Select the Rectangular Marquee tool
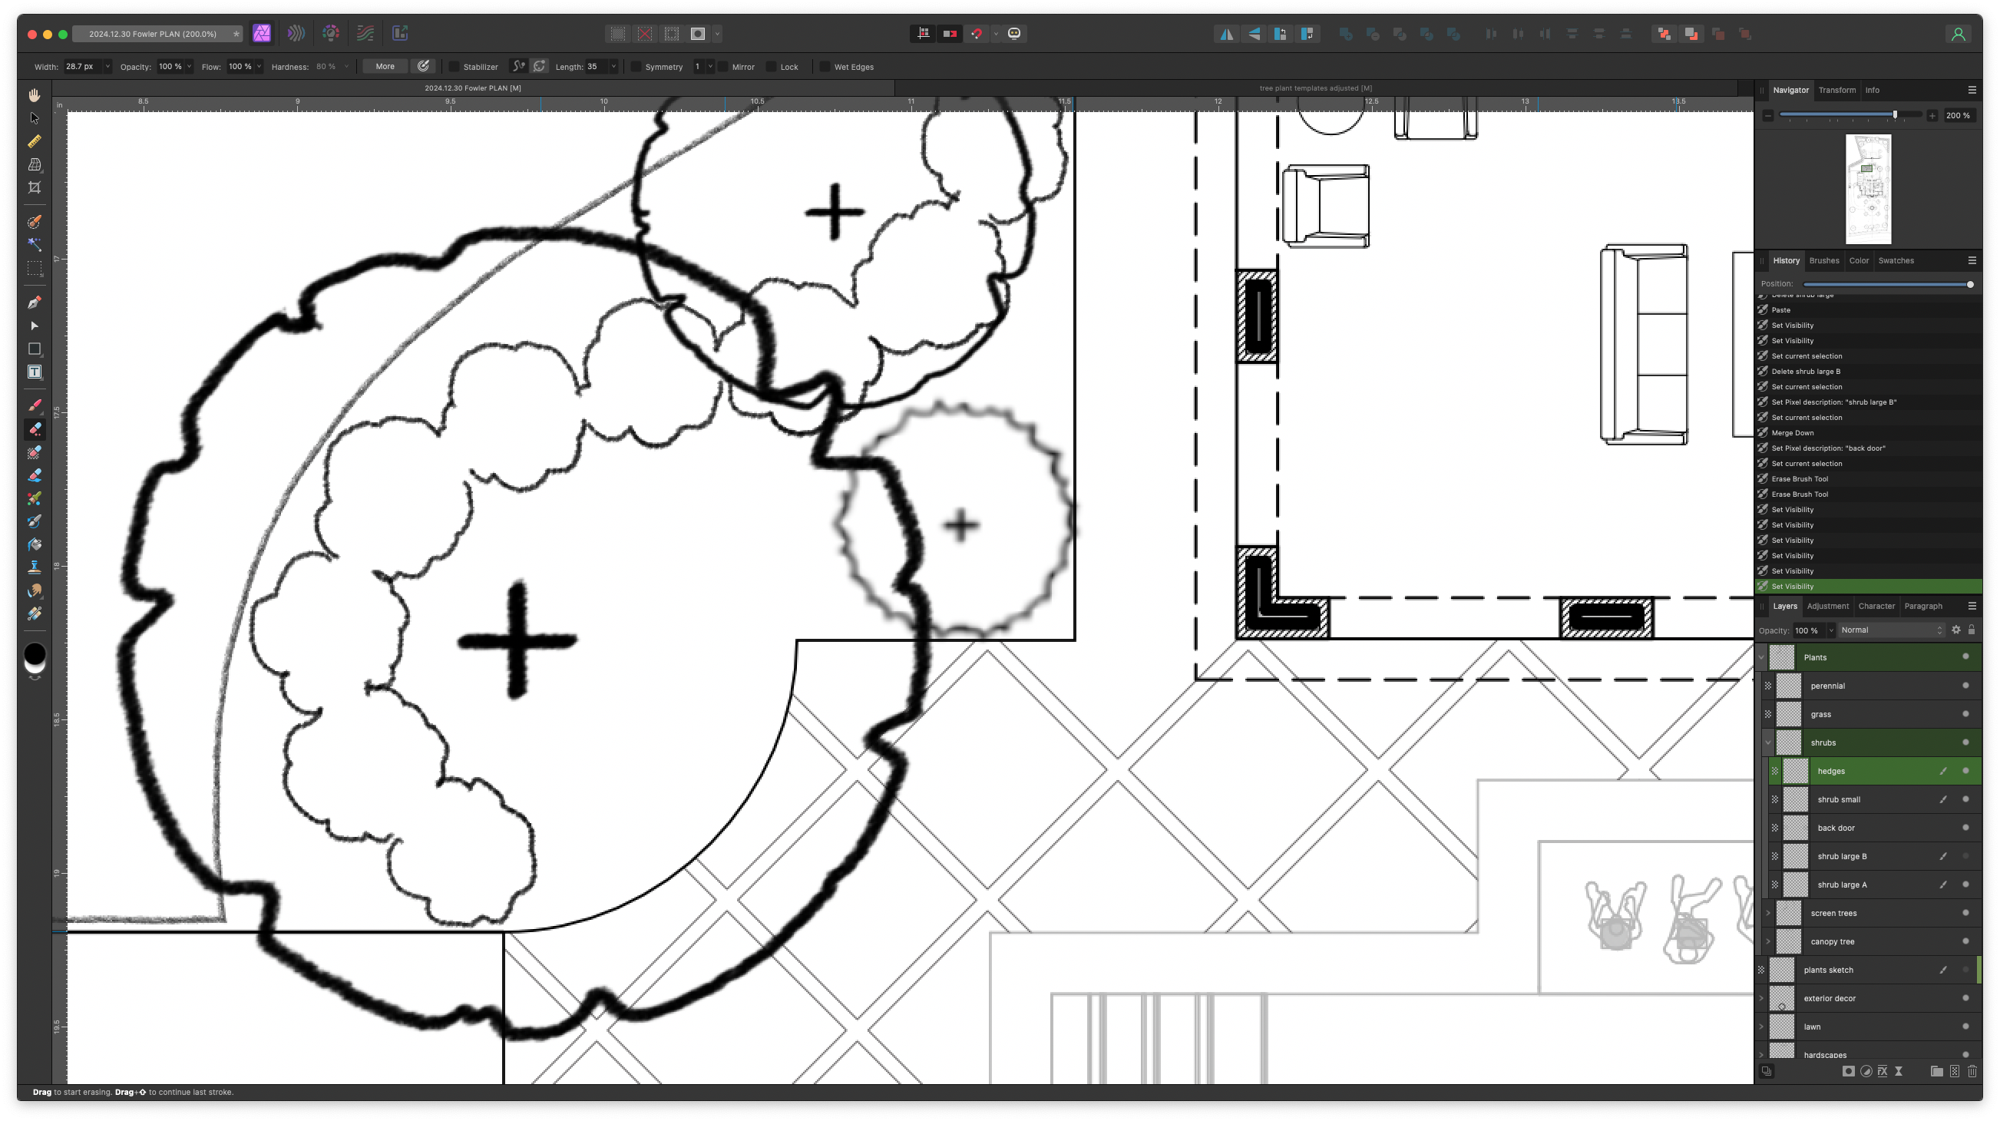 tap(34, 268)
